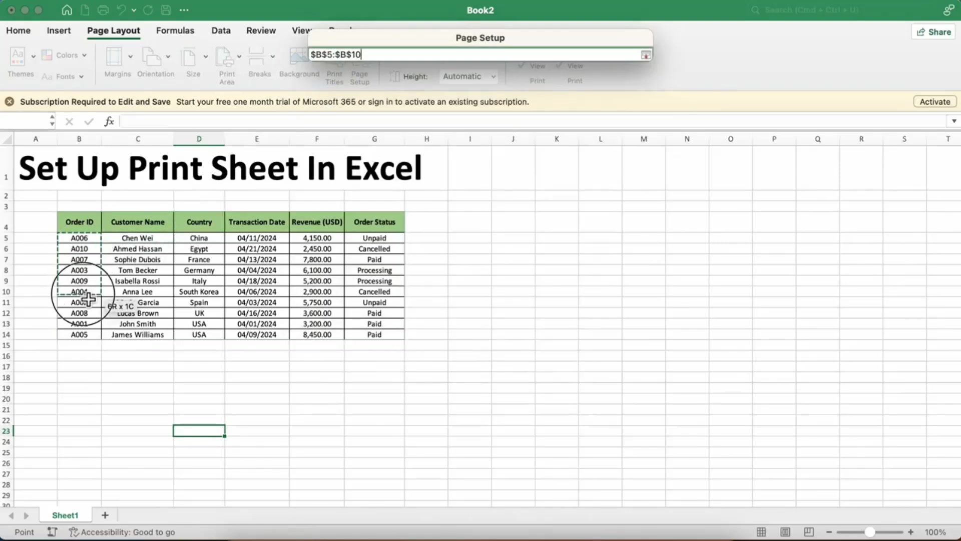Click the Share button
The height and width of the screenshot is (541, 961).
click(933, 32)
